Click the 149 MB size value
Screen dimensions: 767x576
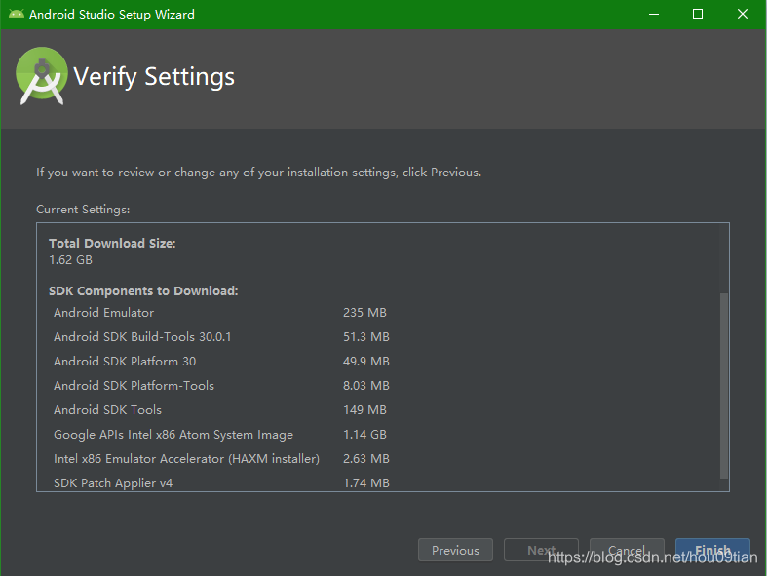(364, 410)
